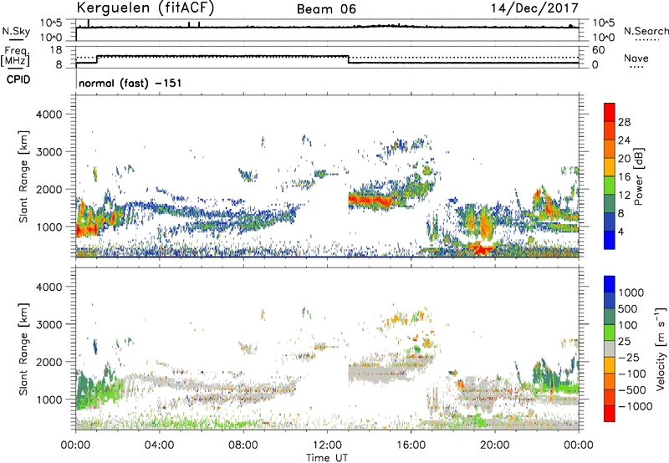Click the 3000 range tick on velocity plot

click(49, 324)
